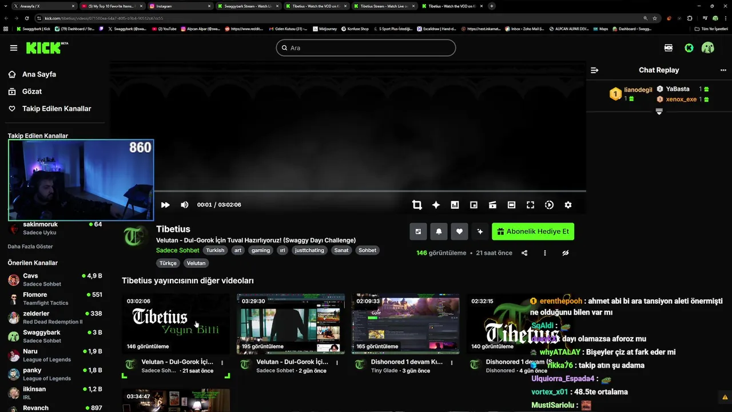Screen dimensions: 732x412
Task: Select the Velutan tag
Action: 196,263
